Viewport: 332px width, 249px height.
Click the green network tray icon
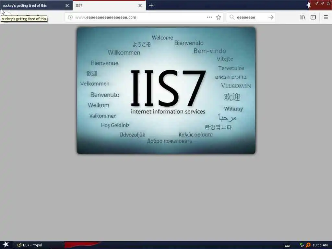(302, 245)
